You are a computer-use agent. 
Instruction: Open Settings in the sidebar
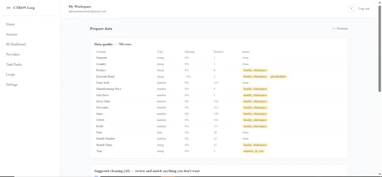(11, 85)
